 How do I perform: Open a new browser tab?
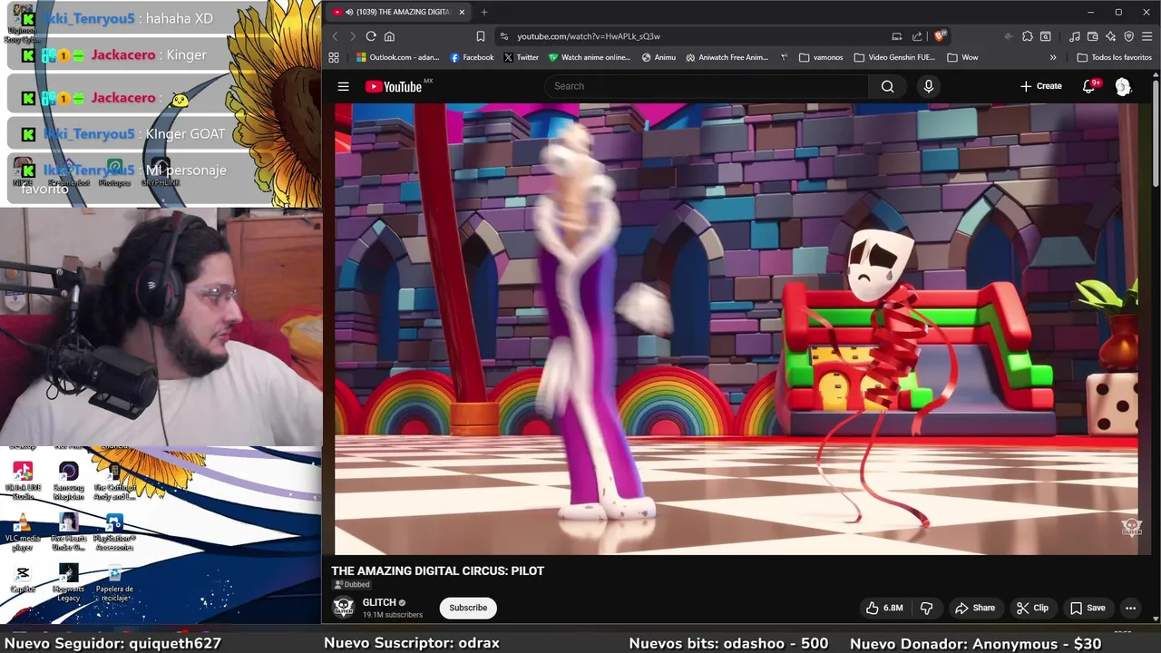[484, 12]
